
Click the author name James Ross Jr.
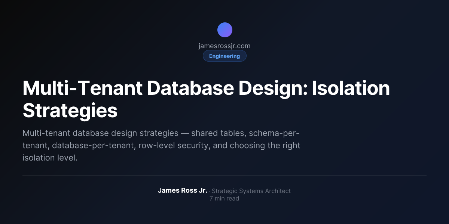(x=183, y=190)
